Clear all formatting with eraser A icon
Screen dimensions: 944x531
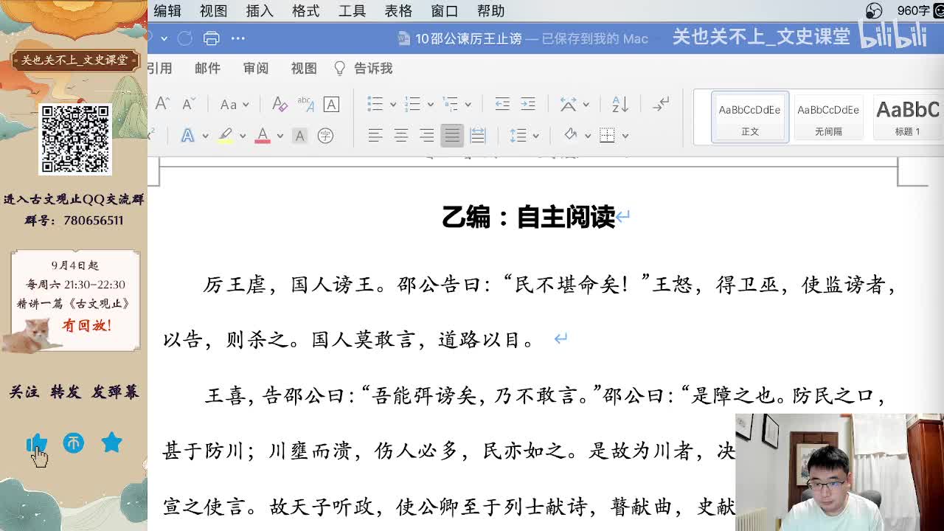tap(280, 104)
